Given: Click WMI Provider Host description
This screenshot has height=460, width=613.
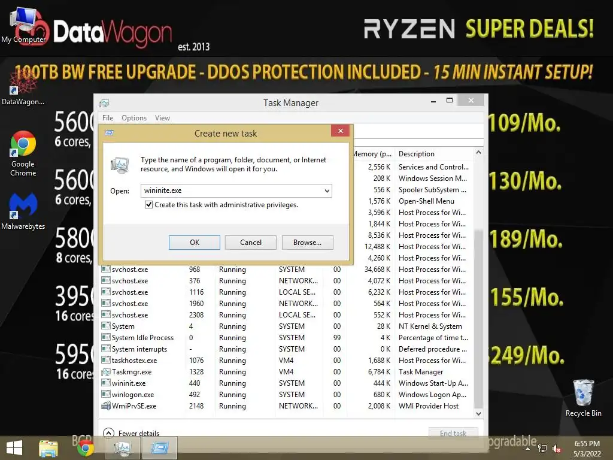Looking at the screenshot, I should (x=429, y=406).
